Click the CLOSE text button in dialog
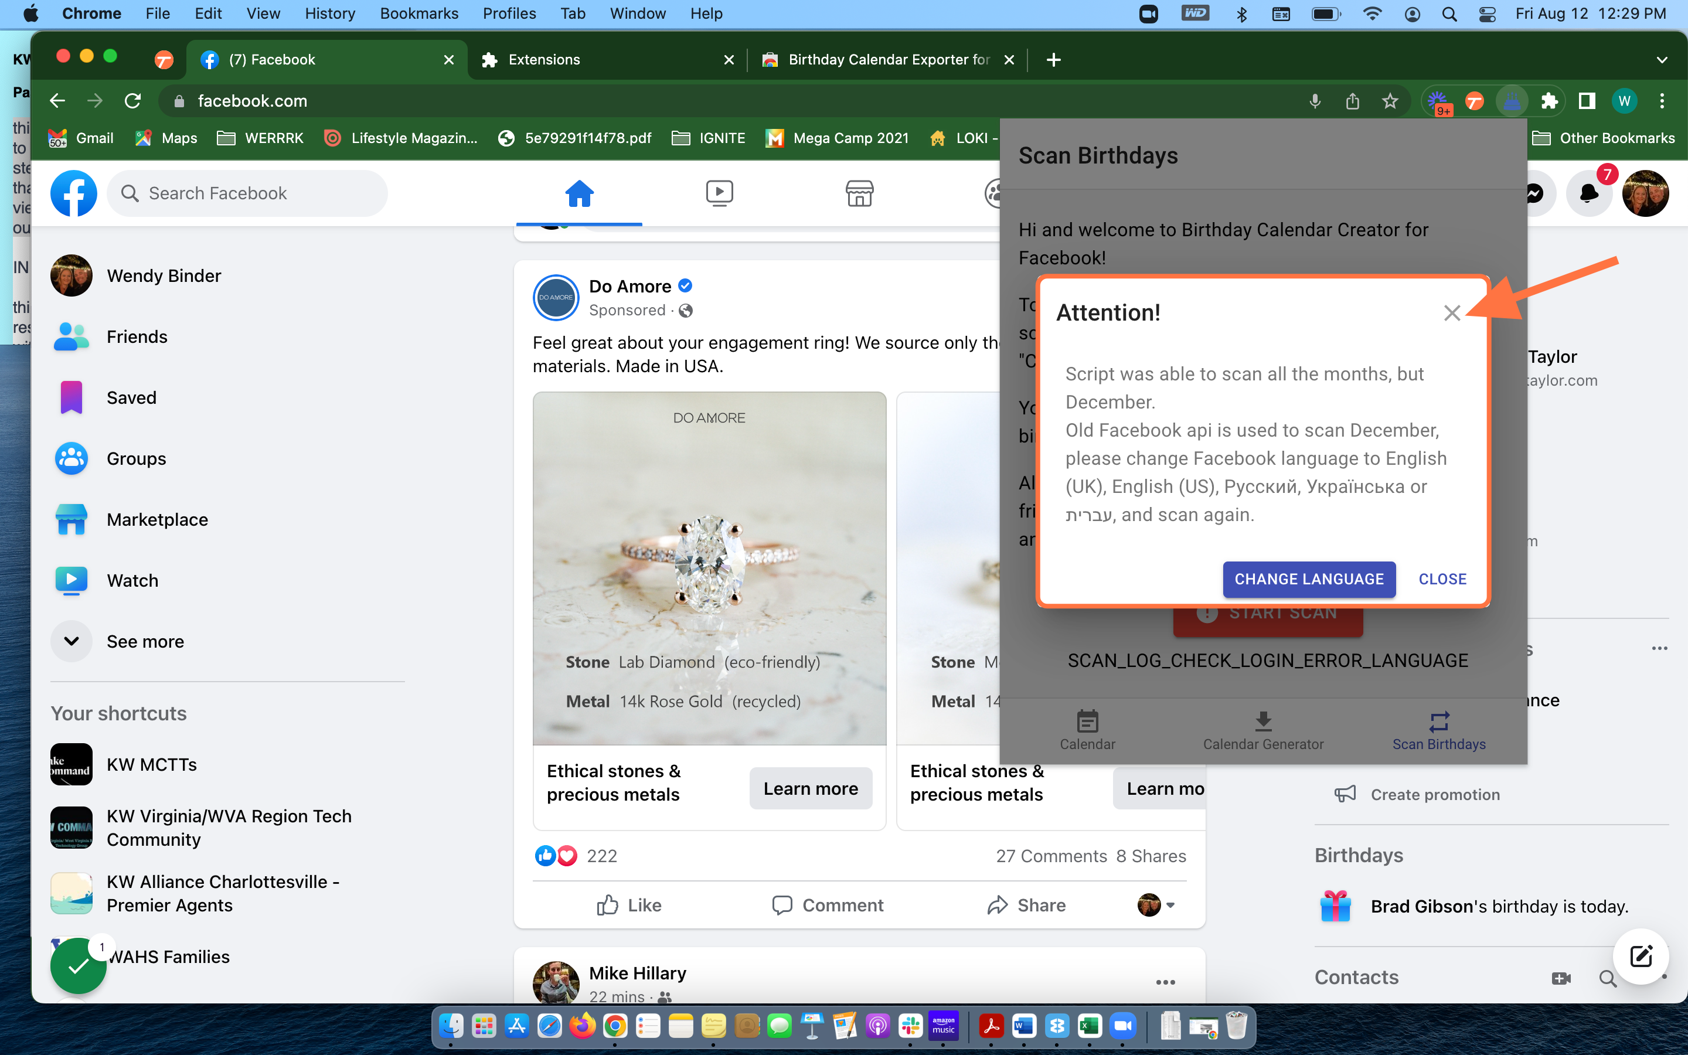 point(1442,579)
